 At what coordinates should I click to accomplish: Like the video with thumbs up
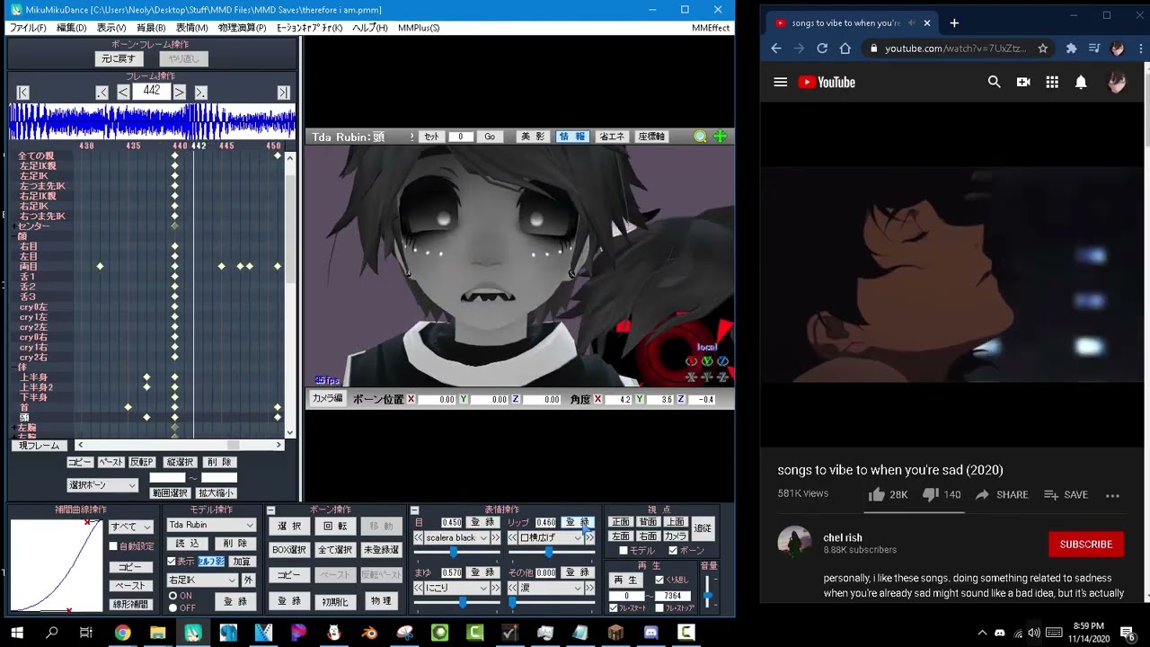tap(877, 494)
